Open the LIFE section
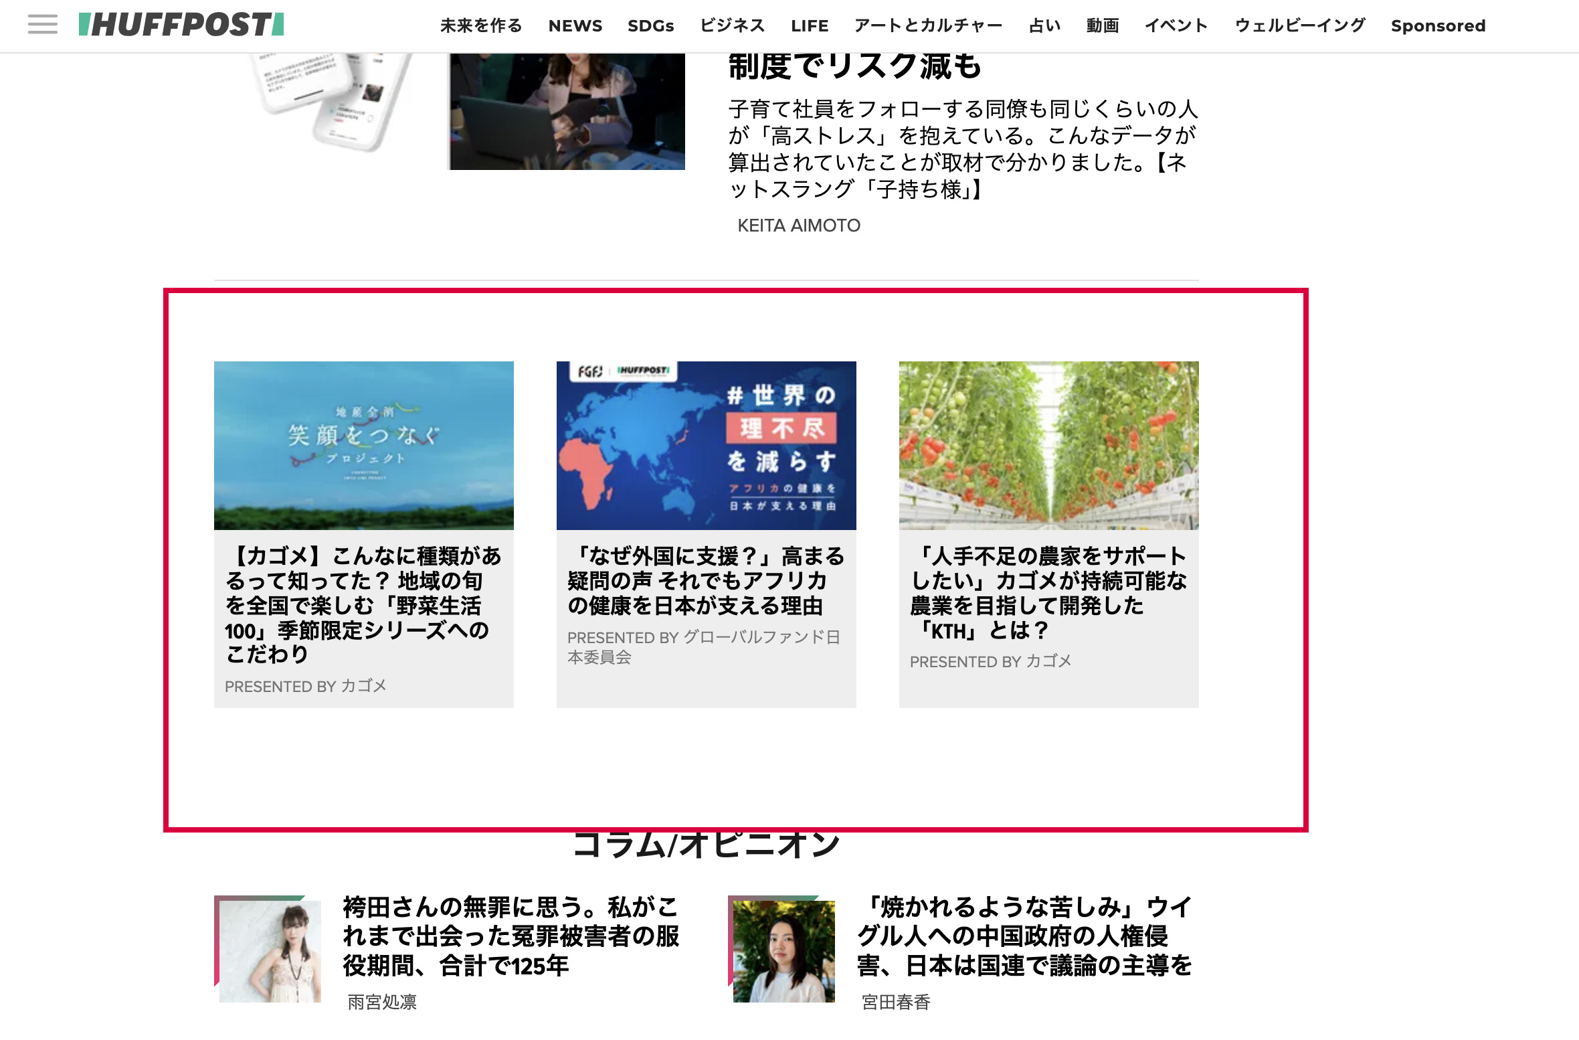This screenshot has height=1040, width=1579. click(x=810, y=25)
